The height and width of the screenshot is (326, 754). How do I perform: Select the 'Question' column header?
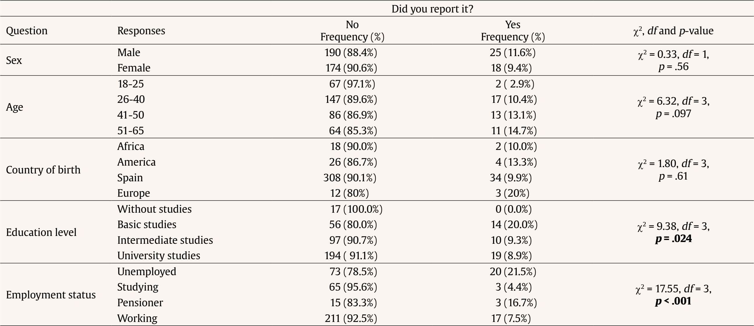(x=27, y=31)
